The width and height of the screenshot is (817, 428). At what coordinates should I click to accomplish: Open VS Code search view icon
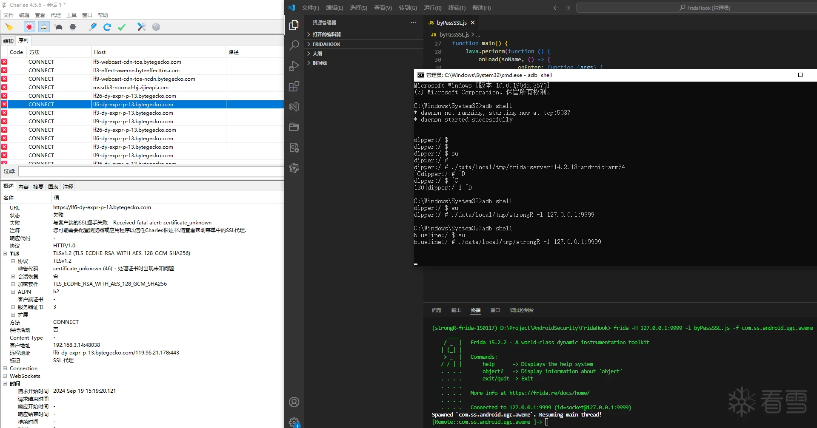point(294,45)
